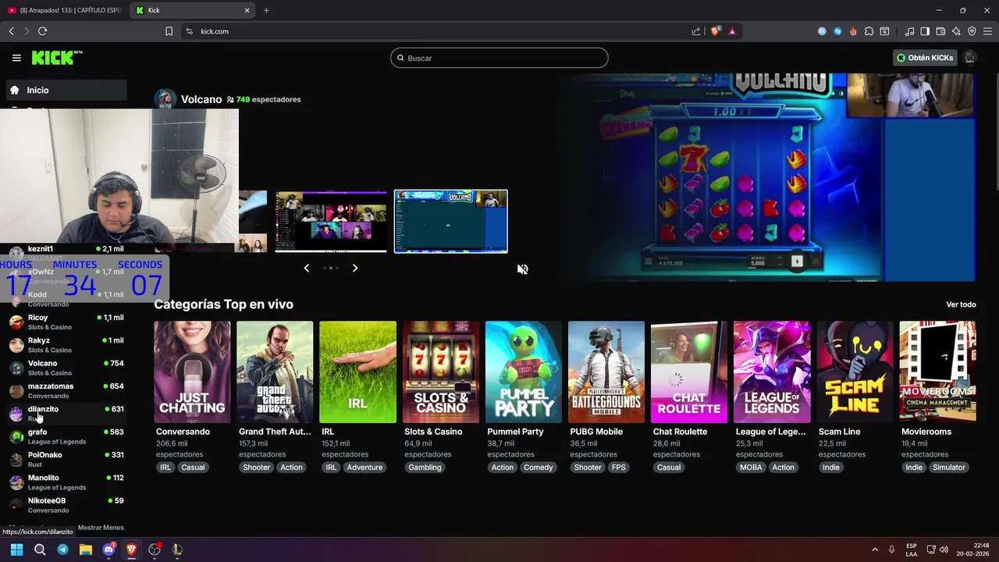This screenshot has width=999, height=562.
Task: Open grafo channel in sidebar list
Action: (x=66, y=436)
